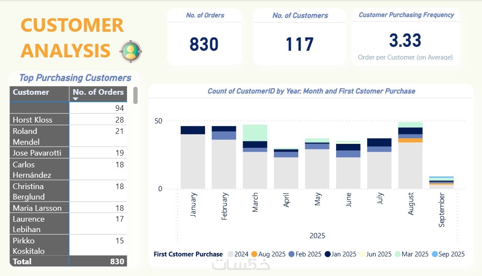Click the Order per Customer subtitle

click(405, 57)
